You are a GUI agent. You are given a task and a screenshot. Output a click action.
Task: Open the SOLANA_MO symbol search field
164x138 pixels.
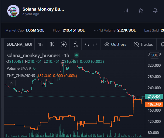point(19,44)
